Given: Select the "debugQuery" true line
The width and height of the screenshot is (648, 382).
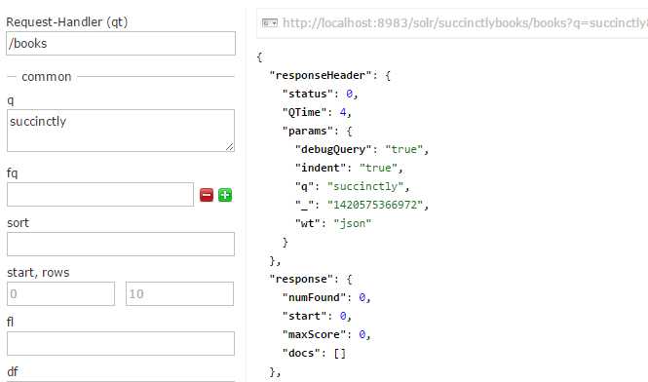Looking at the screenshot, I should [362, 149].
